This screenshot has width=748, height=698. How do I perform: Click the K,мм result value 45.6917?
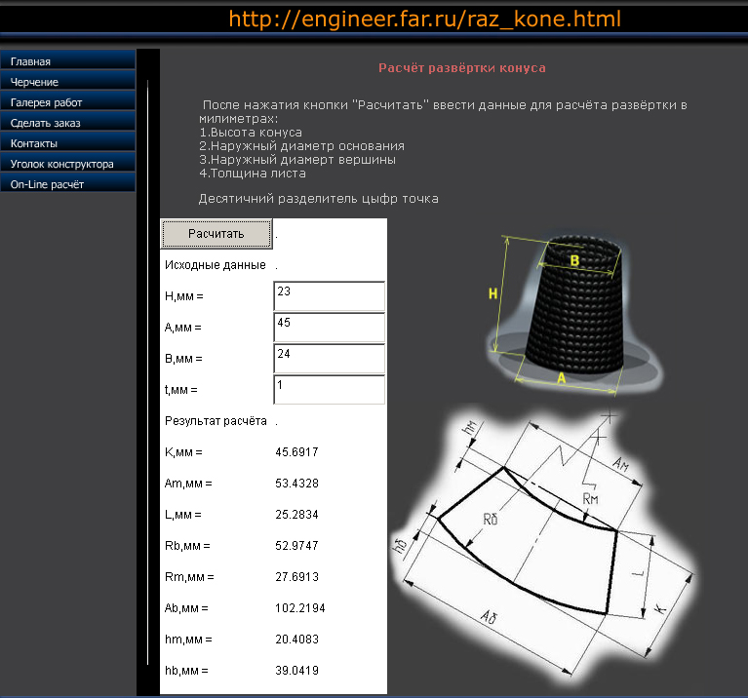pos(297,452)
